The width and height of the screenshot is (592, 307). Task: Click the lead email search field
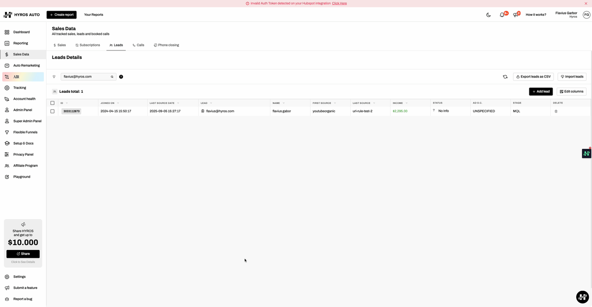[x=86, y=77]
